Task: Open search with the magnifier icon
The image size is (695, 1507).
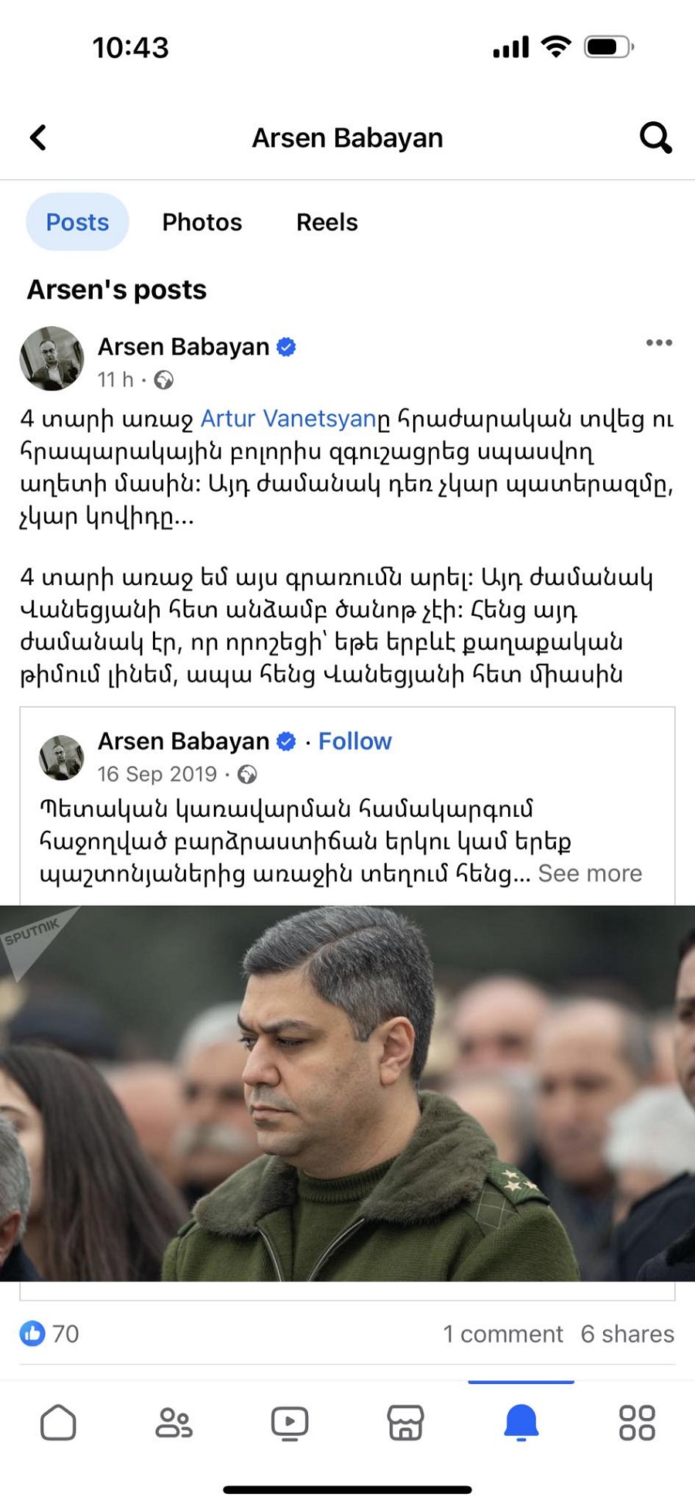Action: (656, 138)
